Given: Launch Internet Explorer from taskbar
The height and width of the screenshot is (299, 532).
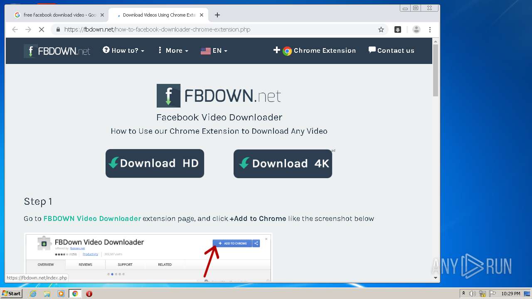Looking at the screenshot, I should (x=33, y=294).
